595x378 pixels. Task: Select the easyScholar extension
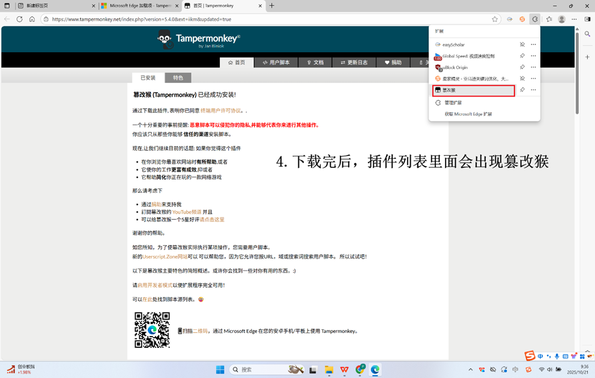click(453, 44)
